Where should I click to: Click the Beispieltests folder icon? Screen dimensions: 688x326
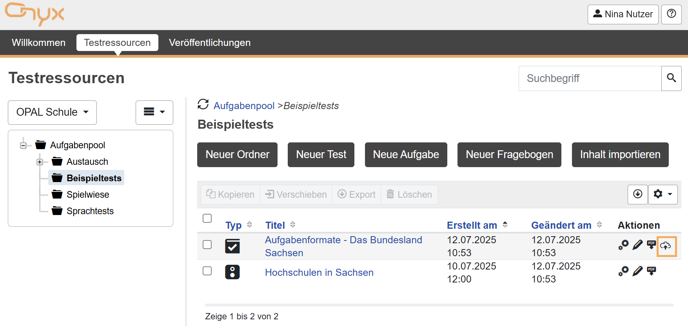tap(57, 178)
